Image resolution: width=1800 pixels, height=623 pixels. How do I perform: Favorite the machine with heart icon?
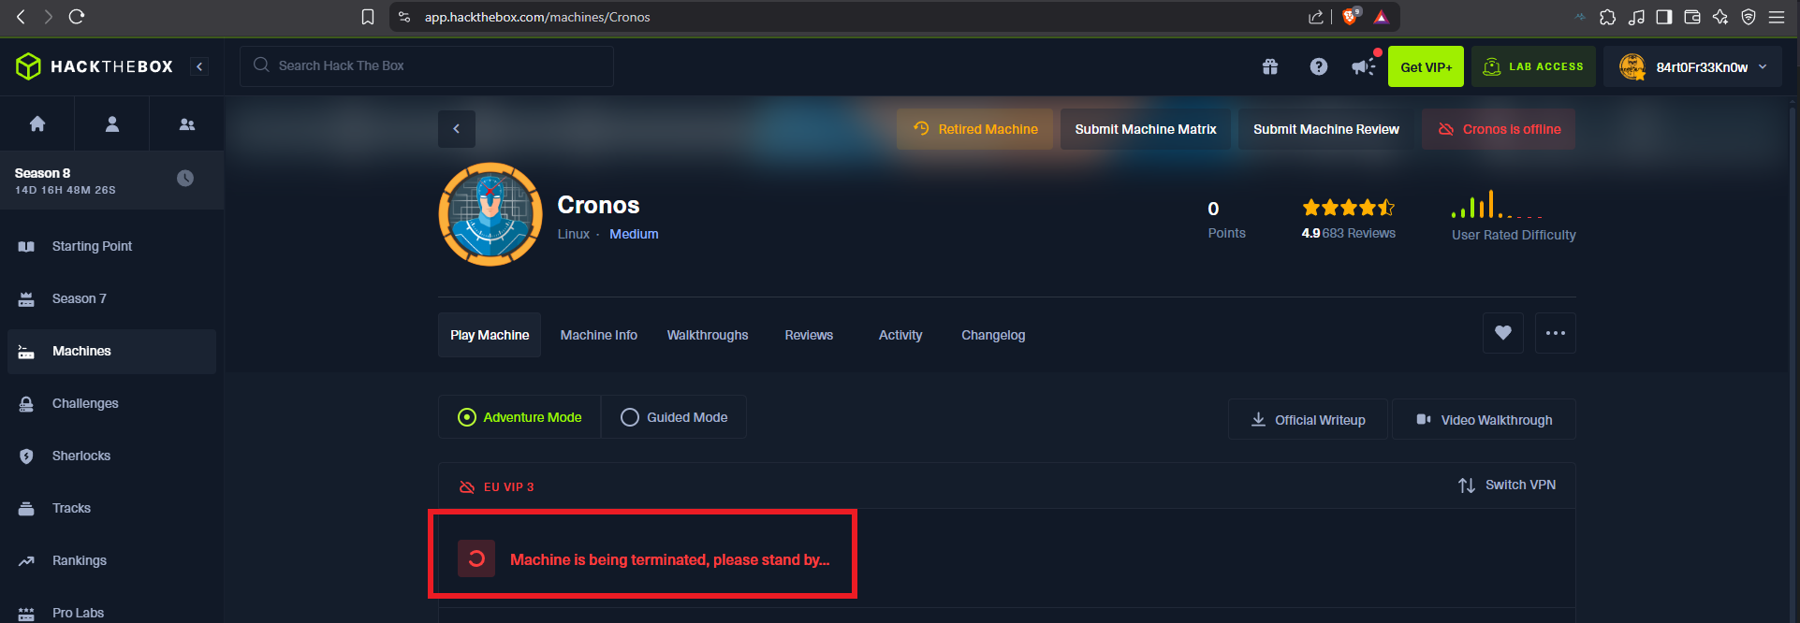pos(1503,333)
